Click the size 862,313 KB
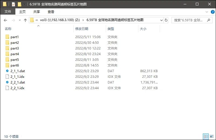The image size is (216, 140). click(149, 71)
